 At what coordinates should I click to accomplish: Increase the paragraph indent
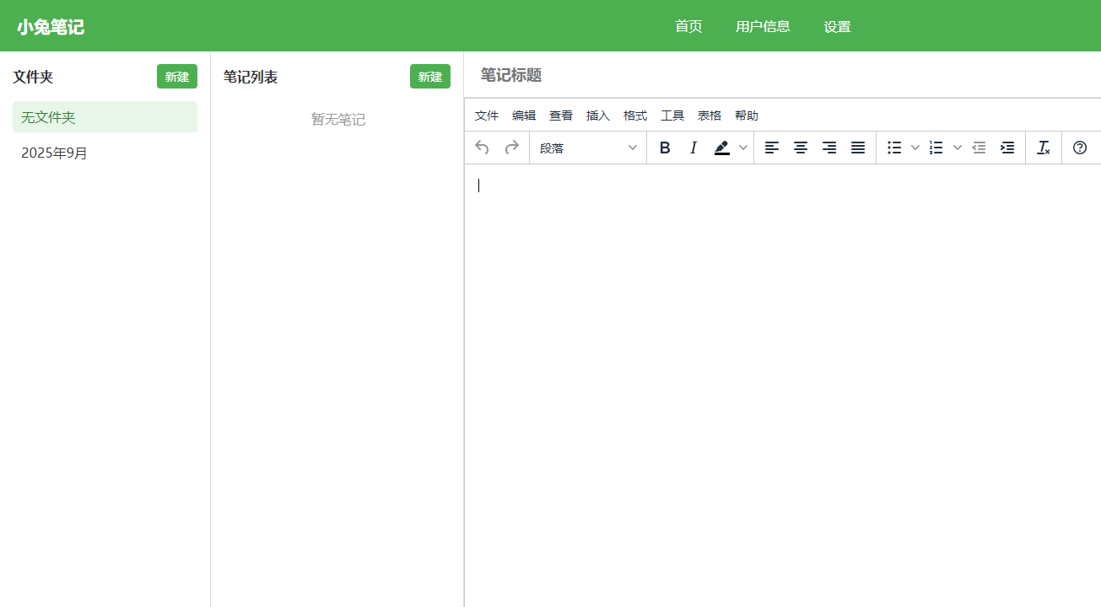click(1007, 148)
